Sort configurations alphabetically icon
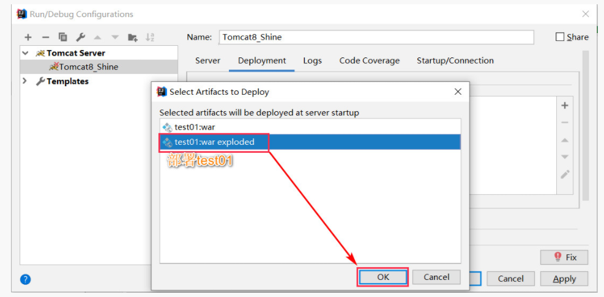This screenshot has height=297, width=604. pos(150,37)
